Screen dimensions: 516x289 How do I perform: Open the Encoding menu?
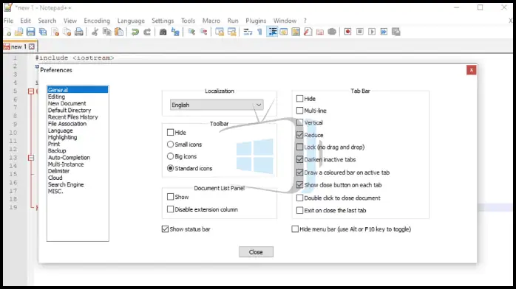click(97, 21)
